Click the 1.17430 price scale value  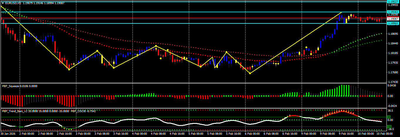click(393, 82)
